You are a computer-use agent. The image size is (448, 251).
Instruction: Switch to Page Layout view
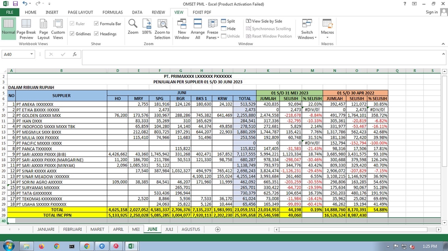pos(43,29)
